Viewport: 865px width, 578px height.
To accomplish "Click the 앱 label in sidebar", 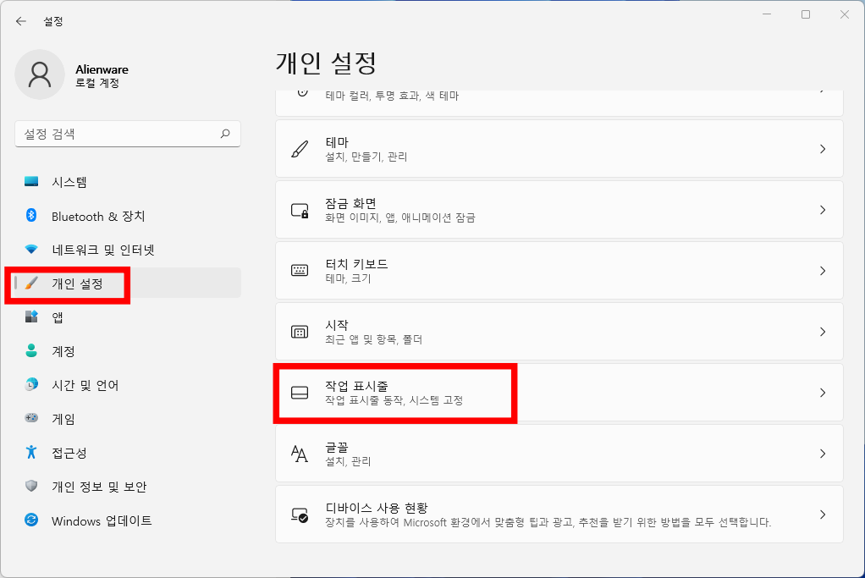I will 58,317.
